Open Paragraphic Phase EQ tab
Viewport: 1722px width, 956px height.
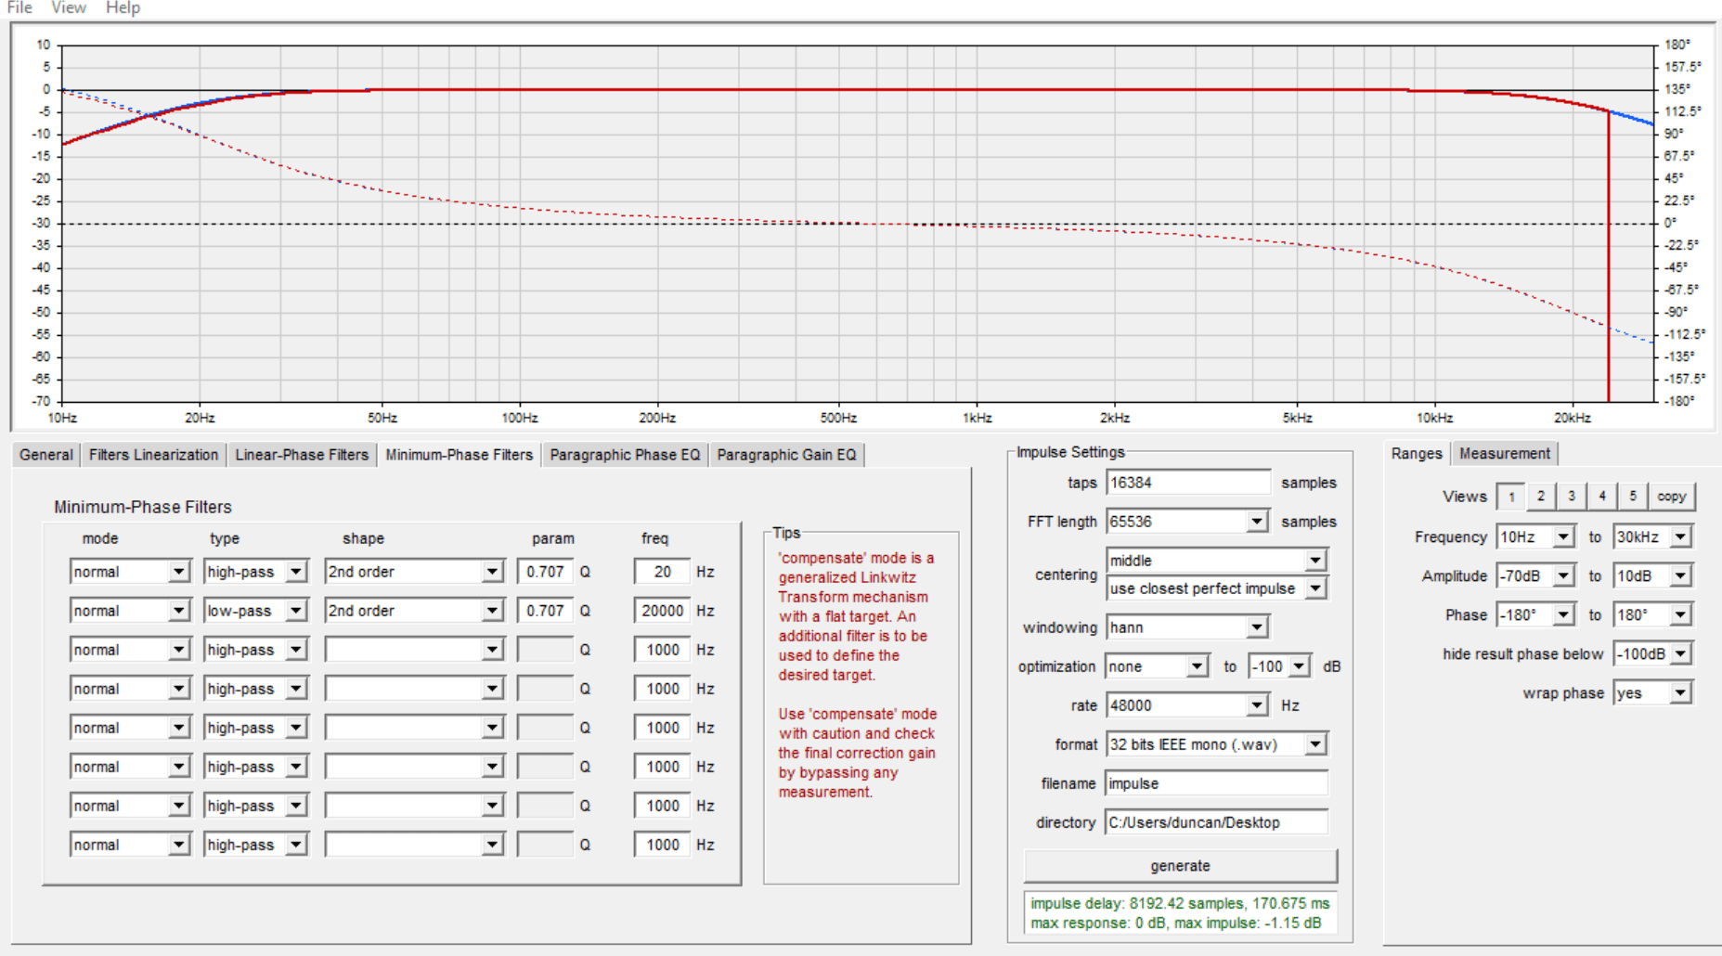click(x=625, y=455)
